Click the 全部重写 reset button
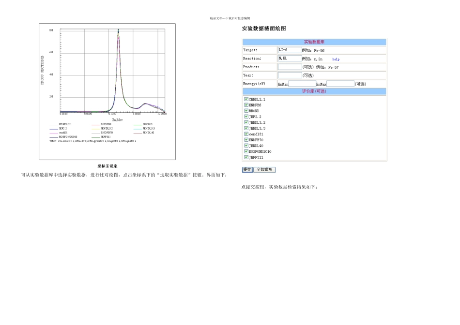The width and height of the screenshot is (460, 325). tap(264, 170)
